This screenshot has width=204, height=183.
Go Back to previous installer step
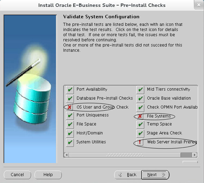128,175
